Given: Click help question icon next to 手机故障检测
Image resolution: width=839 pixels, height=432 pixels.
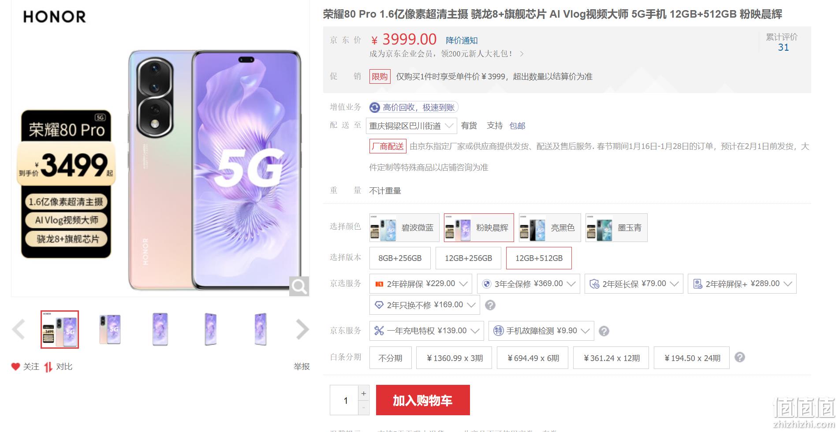Looking at the screenshot, I should 604,331.
